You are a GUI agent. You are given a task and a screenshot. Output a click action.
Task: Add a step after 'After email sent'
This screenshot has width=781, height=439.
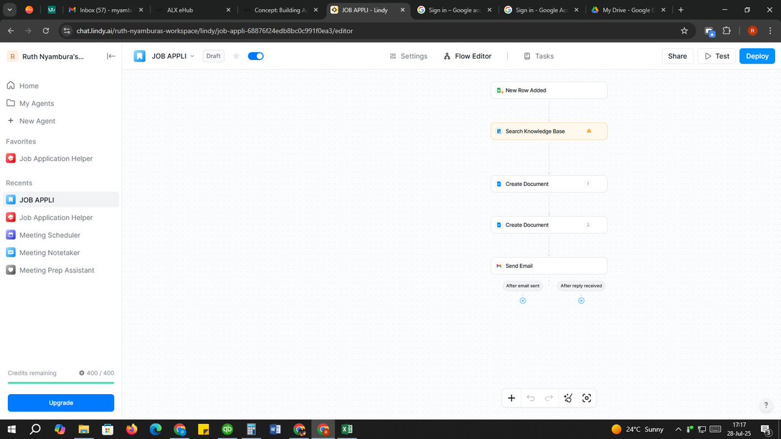point(523,300)
